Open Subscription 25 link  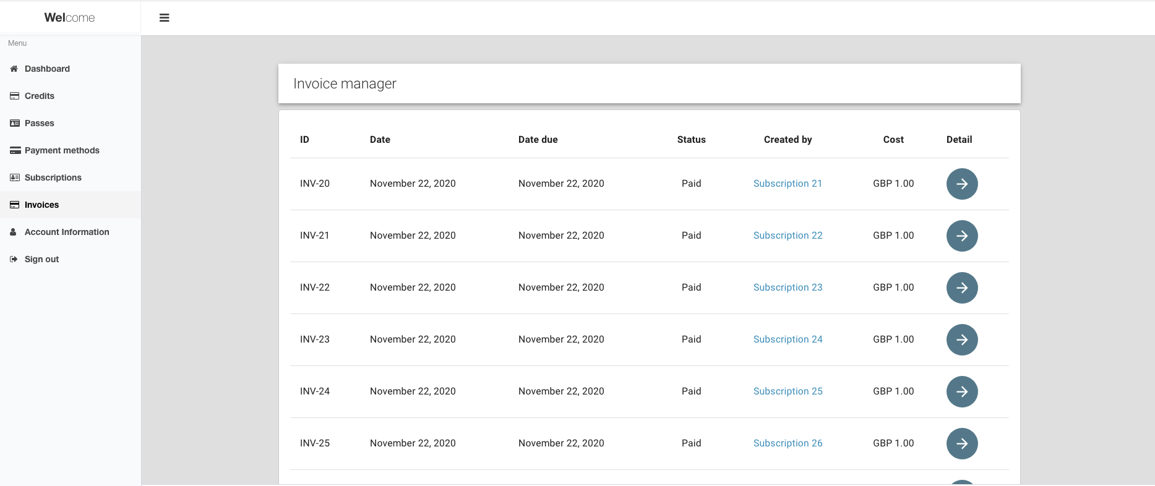coord(788,391)
